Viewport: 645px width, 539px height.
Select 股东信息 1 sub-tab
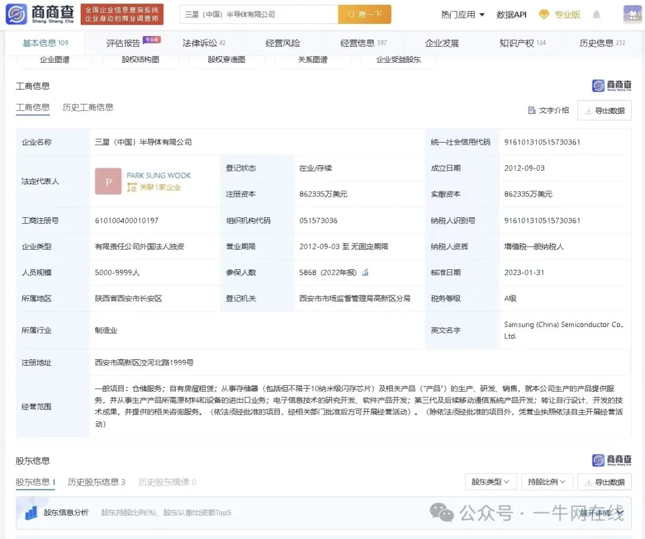[x=35, y=482]
